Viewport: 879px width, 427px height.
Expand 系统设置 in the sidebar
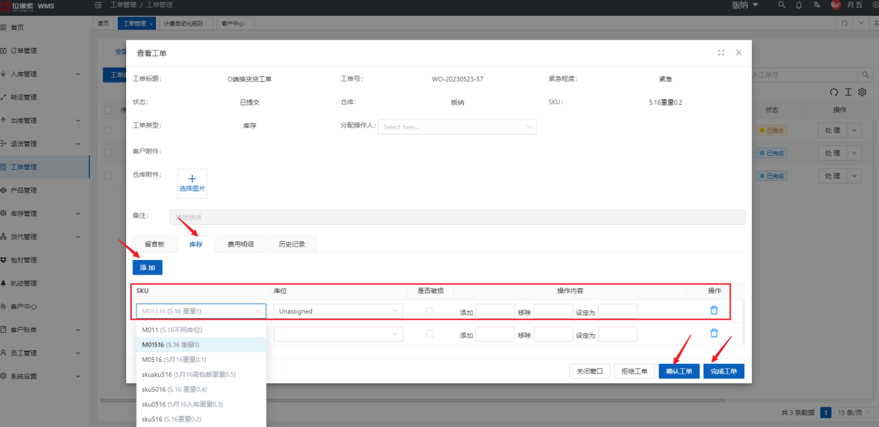[78, 376]
